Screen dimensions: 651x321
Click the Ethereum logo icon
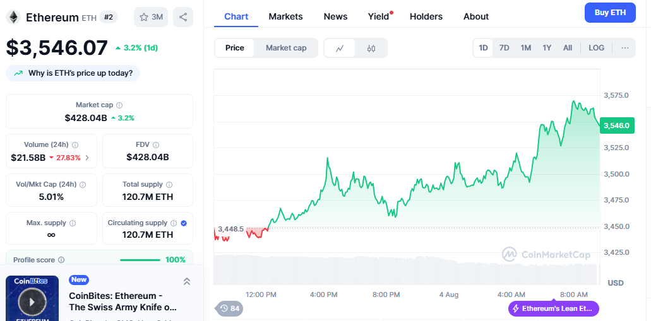(x=13, y=17)
